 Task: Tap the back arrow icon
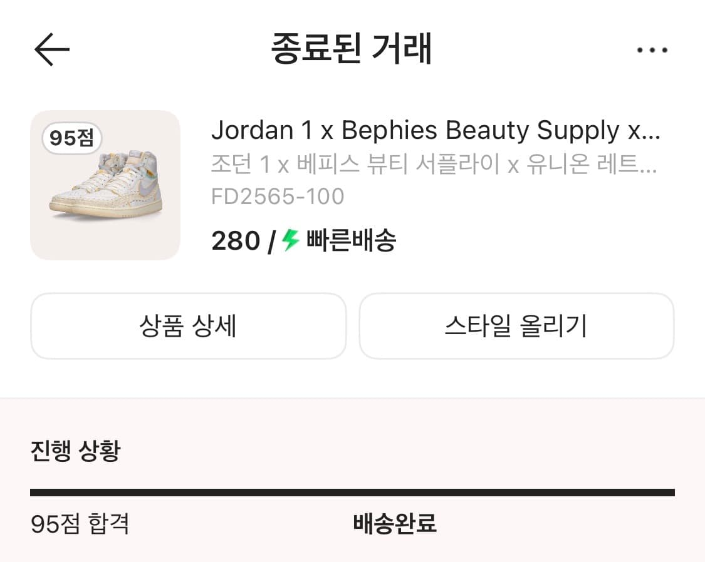coord(51,49)
